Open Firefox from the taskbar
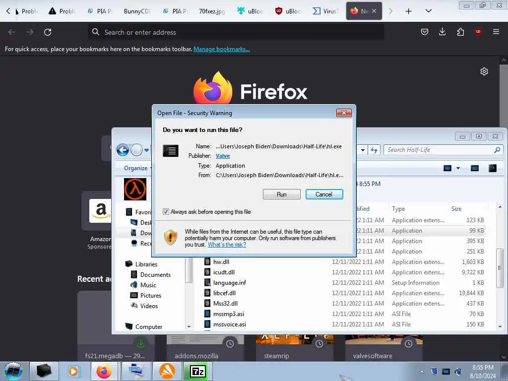 (104, 371)
